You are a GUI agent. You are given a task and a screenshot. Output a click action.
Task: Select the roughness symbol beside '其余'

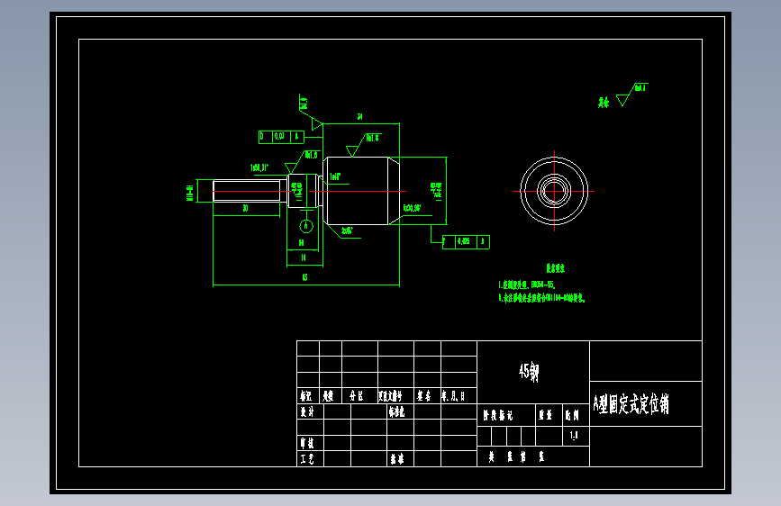click(632, 95)
